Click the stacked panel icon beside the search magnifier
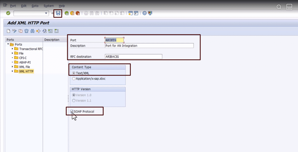This screenshot has width=298, height=152. [x=289, y=7]
